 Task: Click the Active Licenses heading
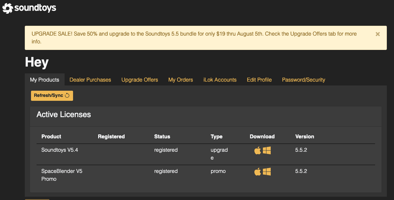pyautogui.click(x=64, y=115)
